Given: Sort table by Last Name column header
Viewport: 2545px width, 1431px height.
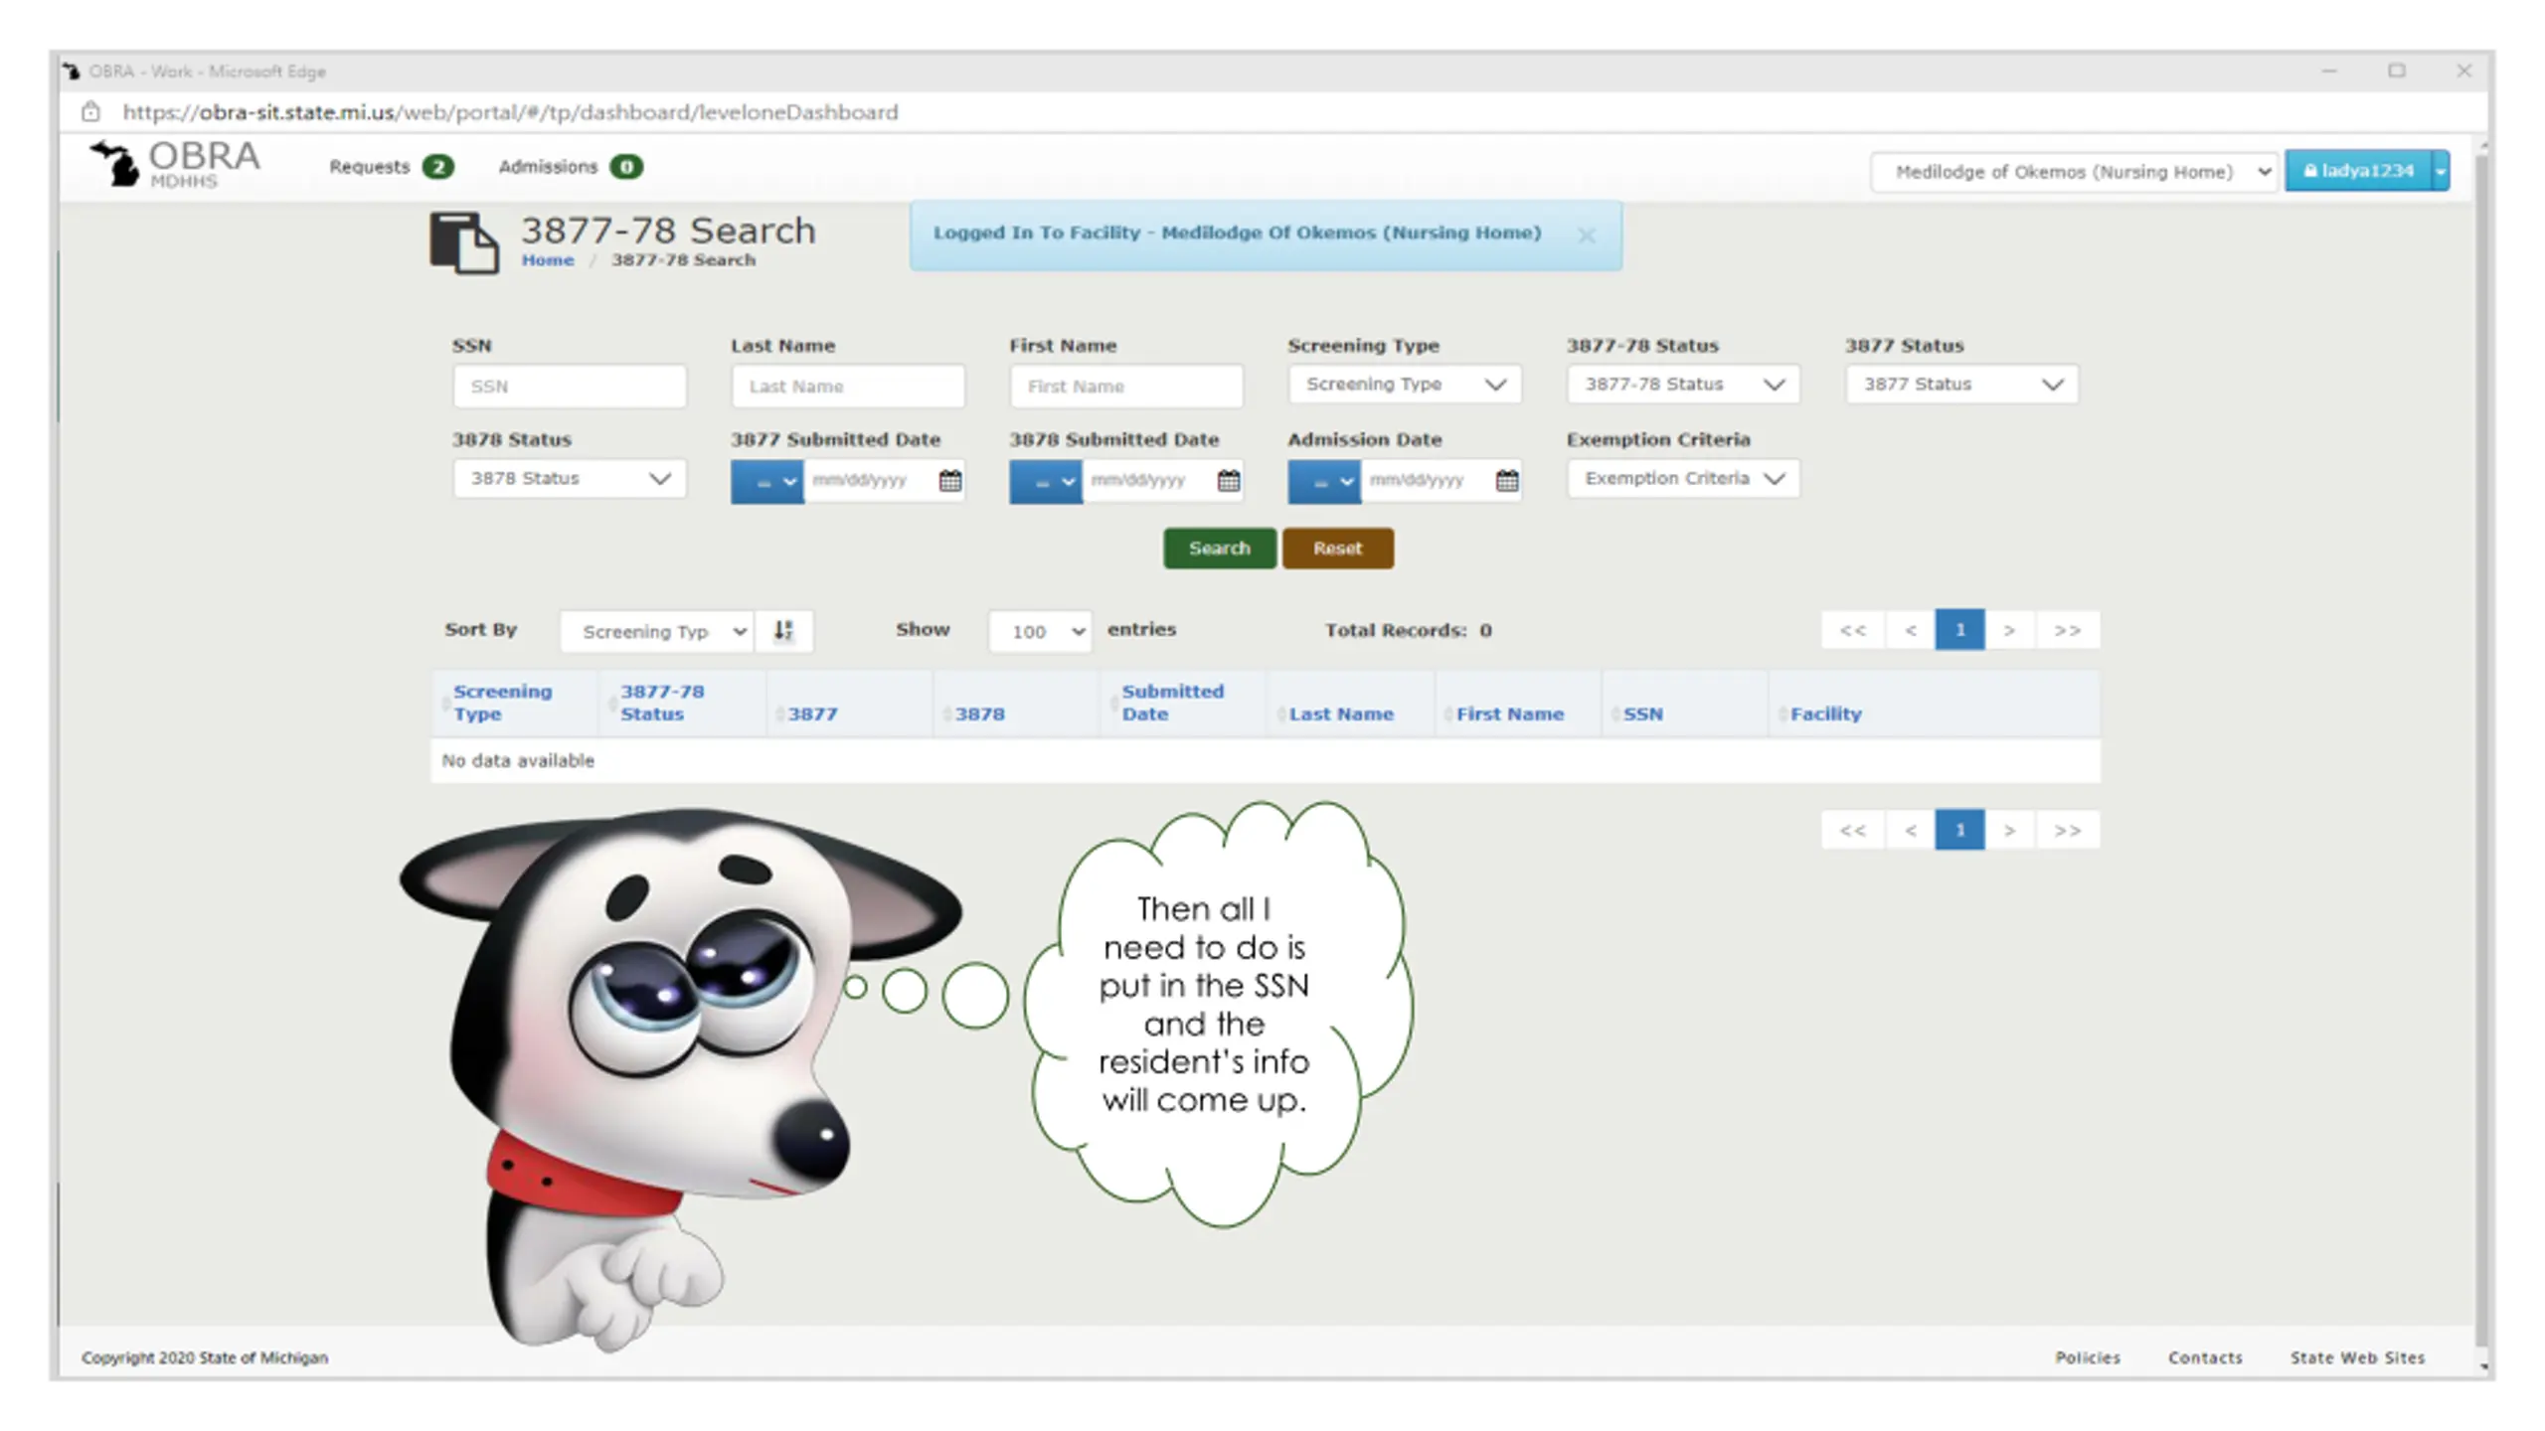Looking at the screenshot, I should [1340, 715].
